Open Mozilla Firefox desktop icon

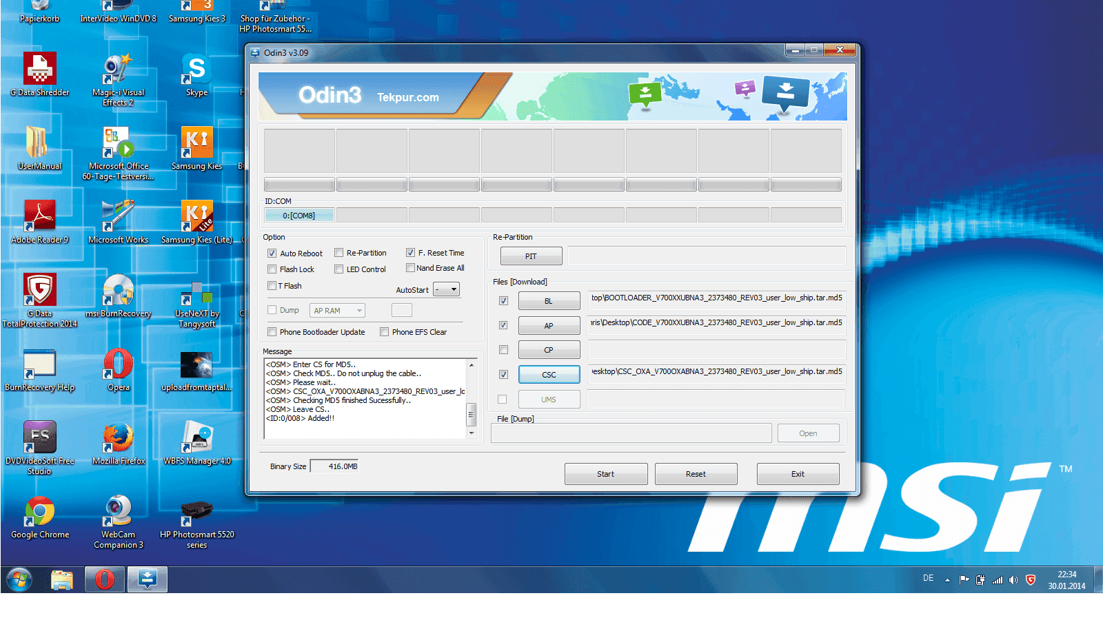(x=119, y=442)
